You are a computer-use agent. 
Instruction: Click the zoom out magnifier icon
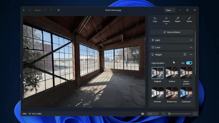163,114
